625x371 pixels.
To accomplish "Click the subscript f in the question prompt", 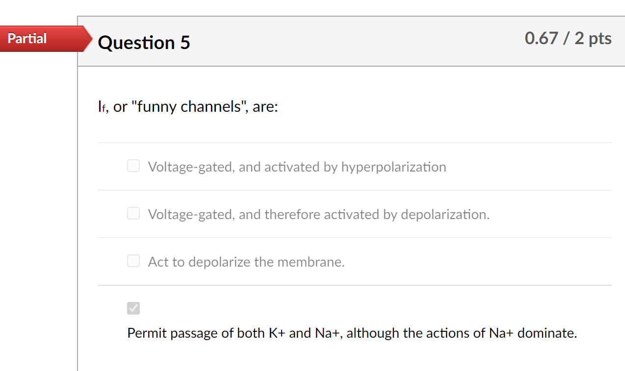I will [104, 110].
